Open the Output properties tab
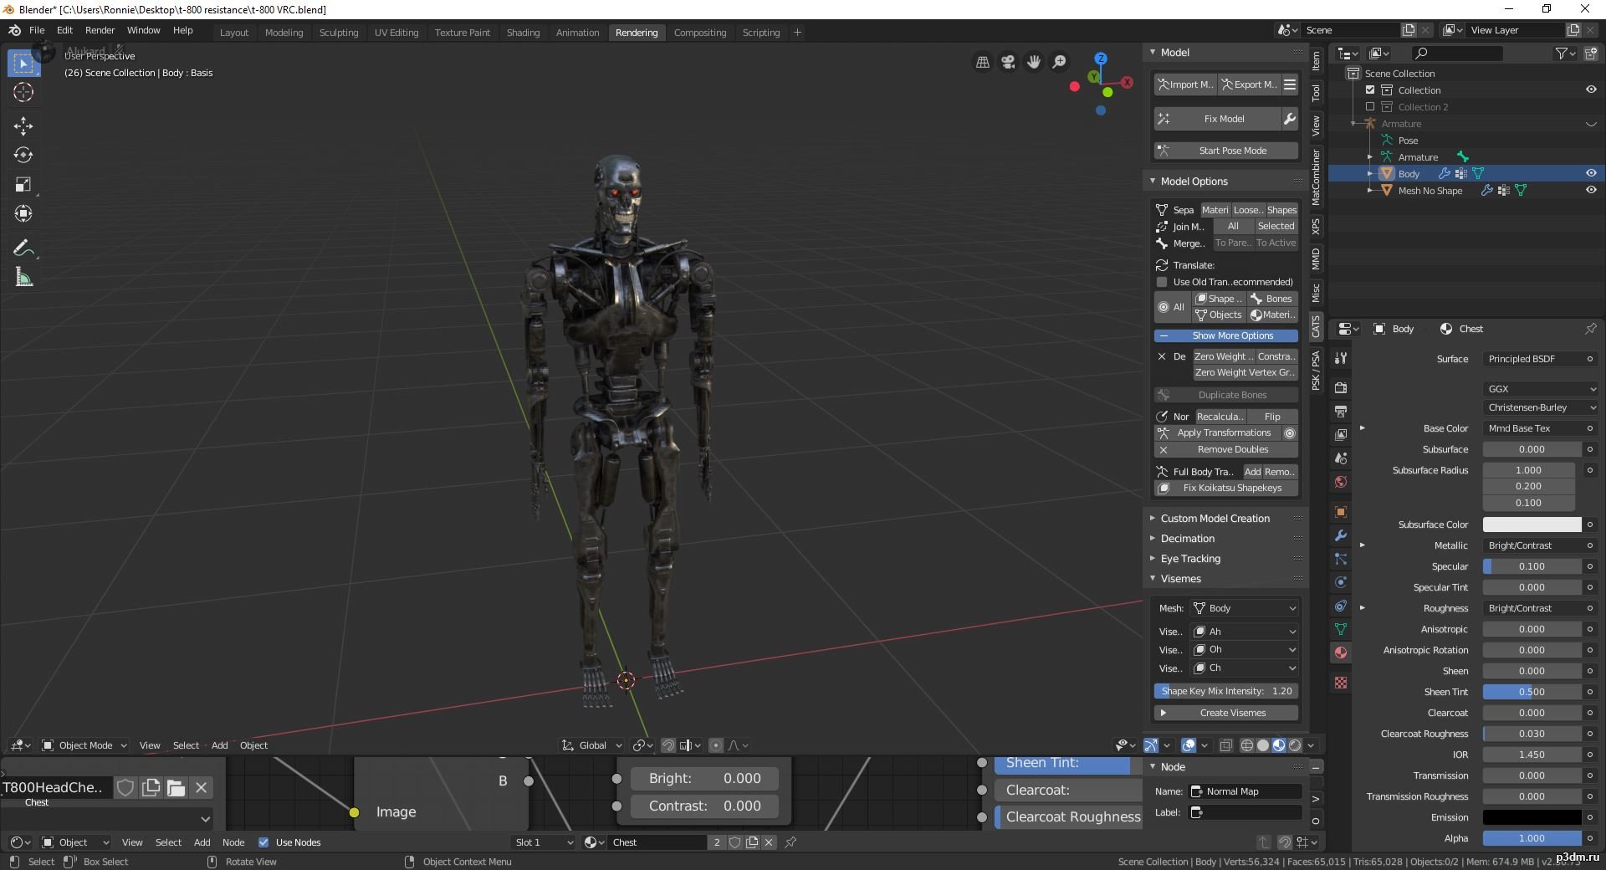Screen dimensions: 1606x870 click(1341, 412)
